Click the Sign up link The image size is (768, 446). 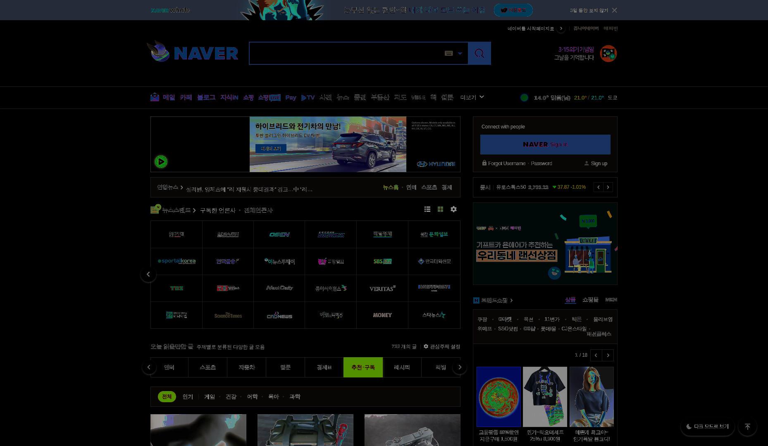[599, 164]
